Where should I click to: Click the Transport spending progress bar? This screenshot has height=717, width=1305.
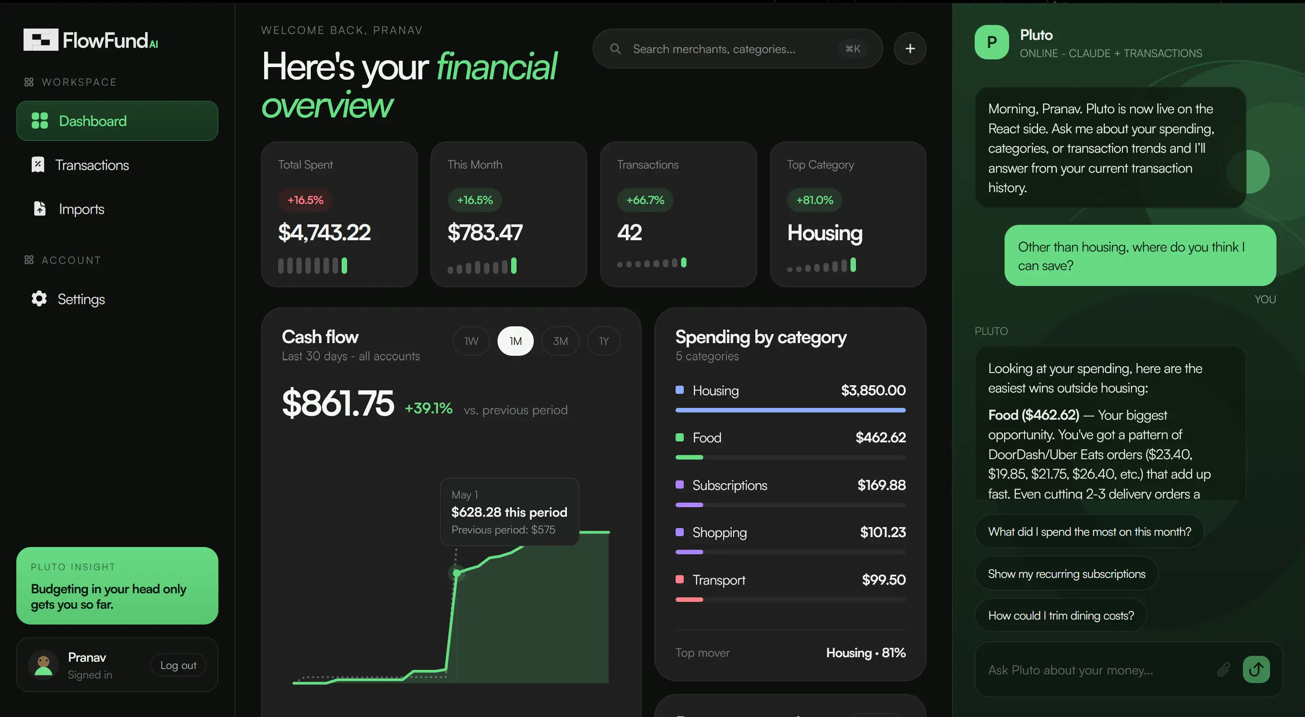pos(790,600)
